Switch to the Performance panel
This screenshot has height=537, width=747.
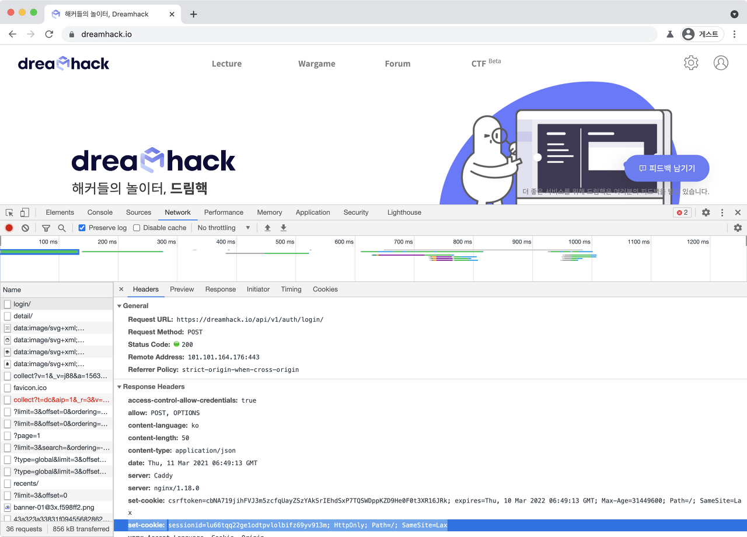tap(224, 212)
